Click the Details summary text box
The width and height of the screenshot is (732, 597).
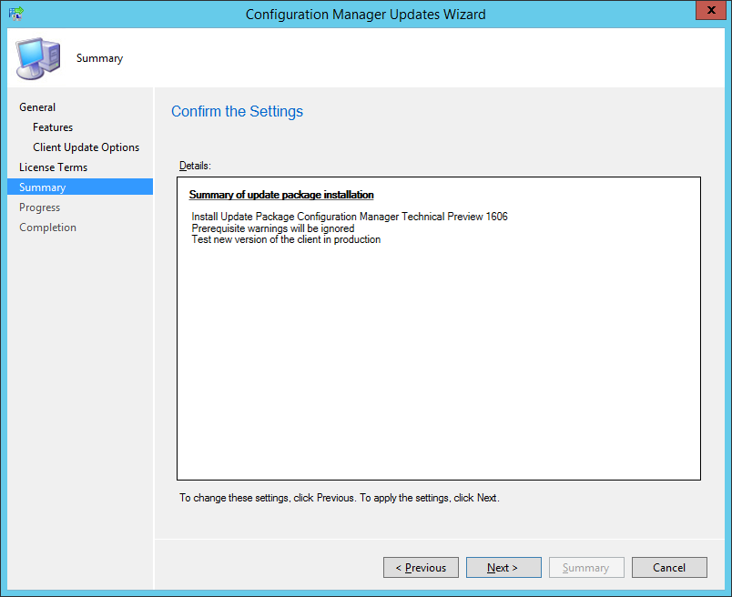pos(439,329)
